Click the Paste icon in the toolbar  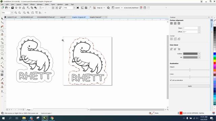pyautogui.click(x=36, y=8)
